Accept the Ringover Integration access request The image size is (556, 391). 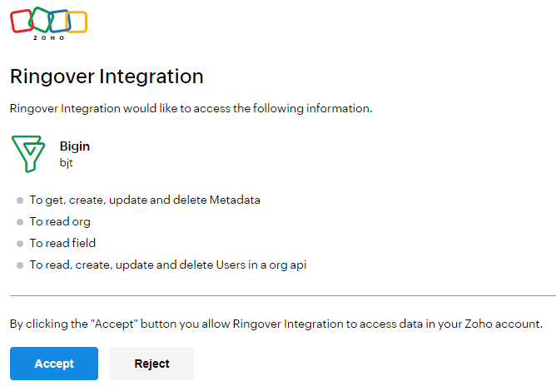(x=54, y=364)
